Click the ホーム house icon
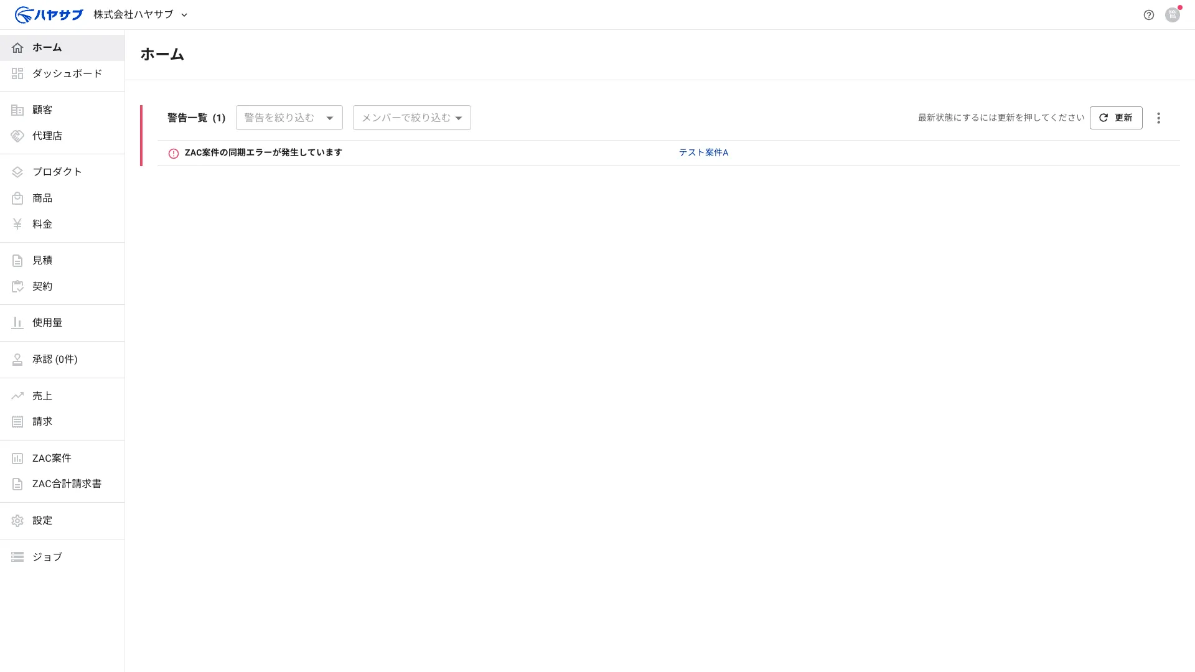The image size is (1195, 672). pyautogui.click(x=17, y=48)
